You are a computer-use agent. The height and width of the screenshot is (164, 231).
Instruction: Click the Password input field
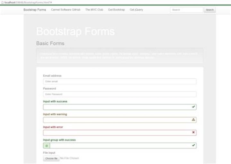[x=119, y=94]
